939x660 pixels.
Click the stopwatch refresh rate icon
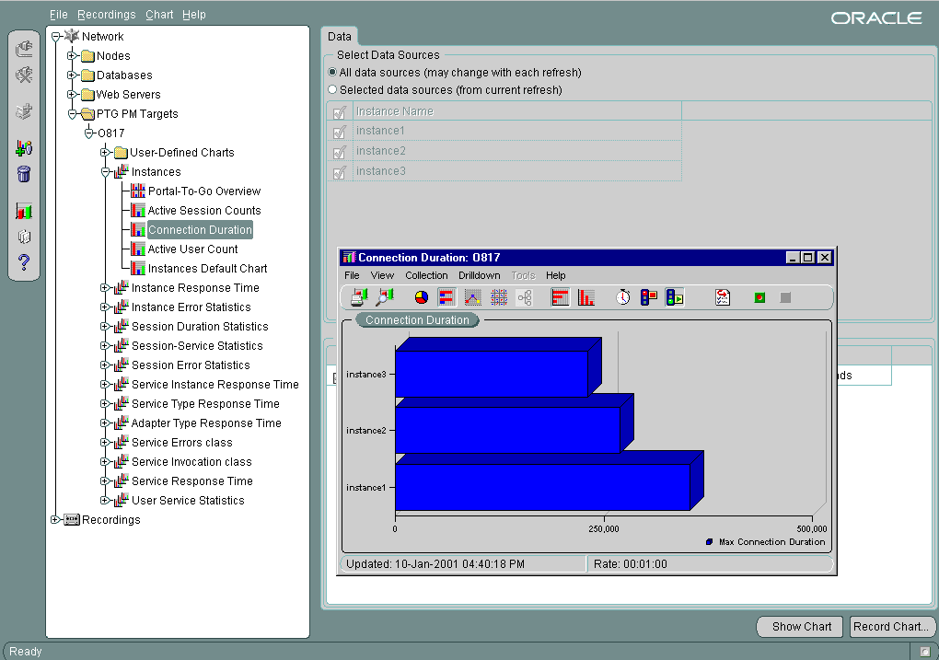pos(623,297)
